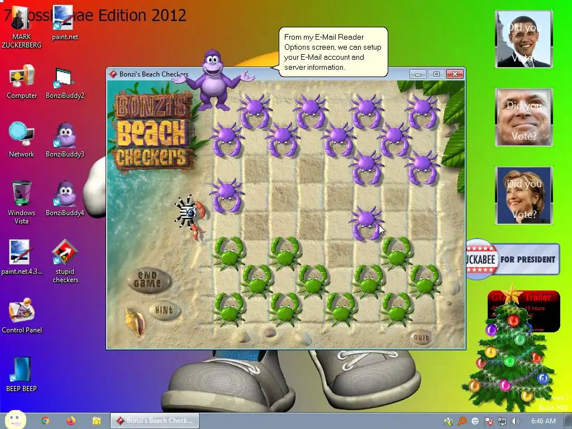The width and height of the screenshot is (572, 429).
Task: Open the Action Center flag tray icon
Action: pos(488,421)
